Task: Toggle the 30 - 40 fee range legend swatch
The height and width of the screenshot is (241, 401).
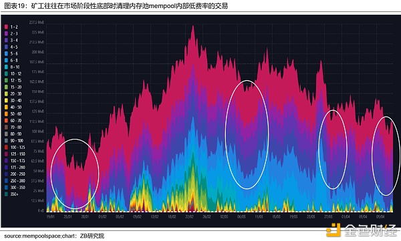Action: [x=7, y=100]
